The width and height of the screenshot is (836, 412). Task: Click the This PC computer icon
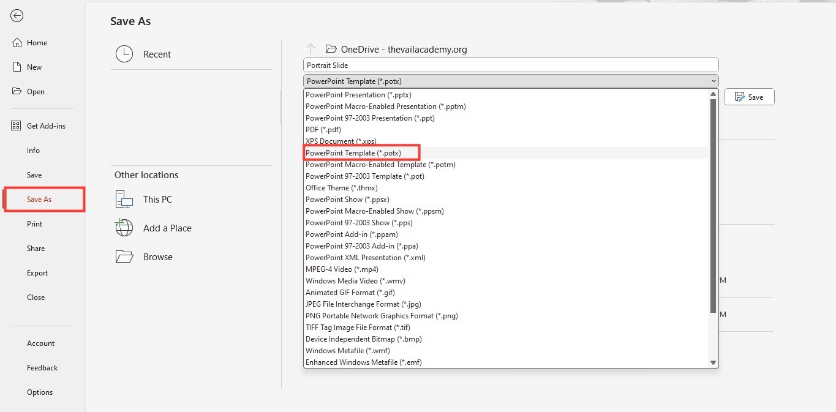coord(124,199)
